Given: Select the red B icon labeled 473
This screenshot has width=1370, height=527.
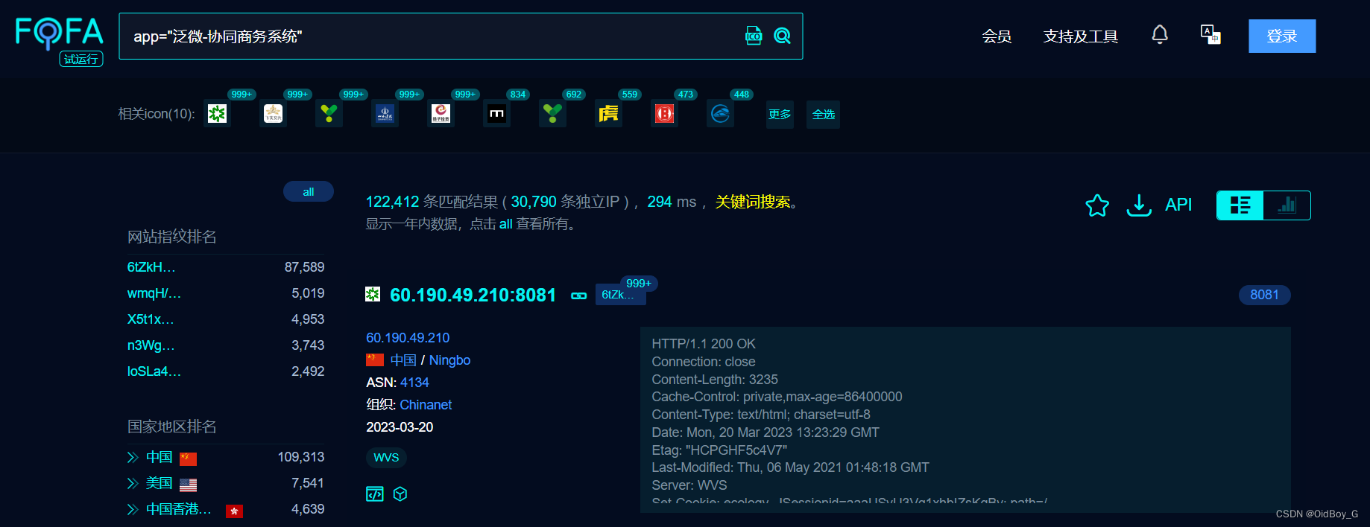Looking at the screenshot, I should click(664, 114).
